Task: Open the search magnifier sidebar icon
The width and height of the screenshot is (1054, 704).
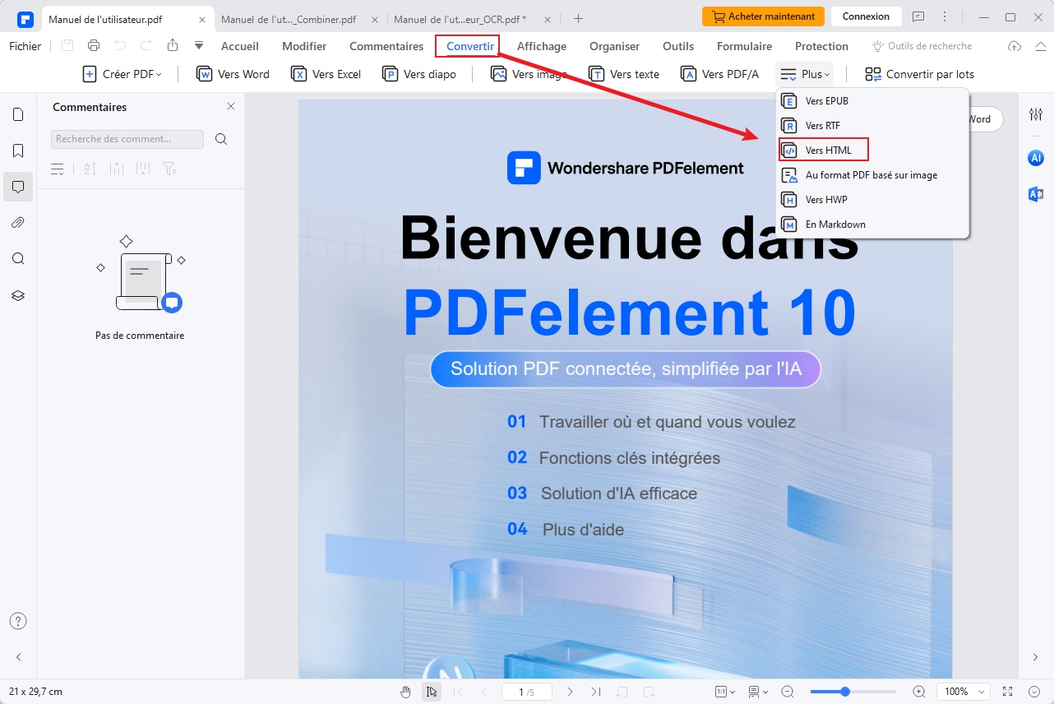Action: click(x=18, y=259)
